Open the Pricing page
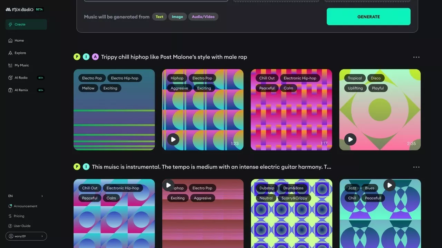 19,216
